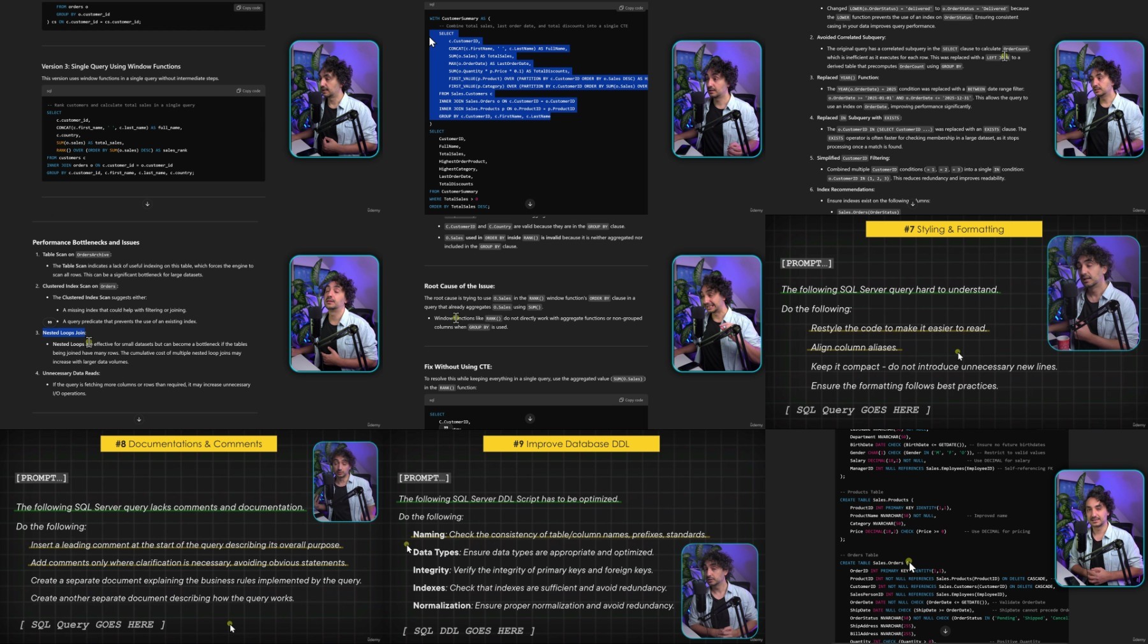Click scroll-down arrow under 'Index Recommendations'
This screenshot has height=644, width=1148.
tap(913, 204)
